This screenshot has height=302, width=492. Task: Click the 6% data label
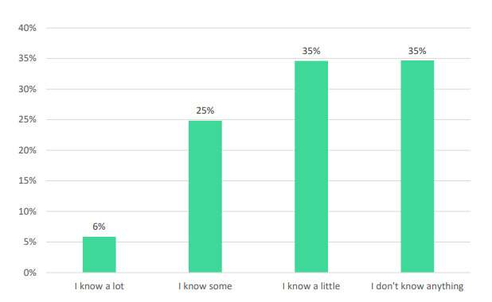(100, 226)
